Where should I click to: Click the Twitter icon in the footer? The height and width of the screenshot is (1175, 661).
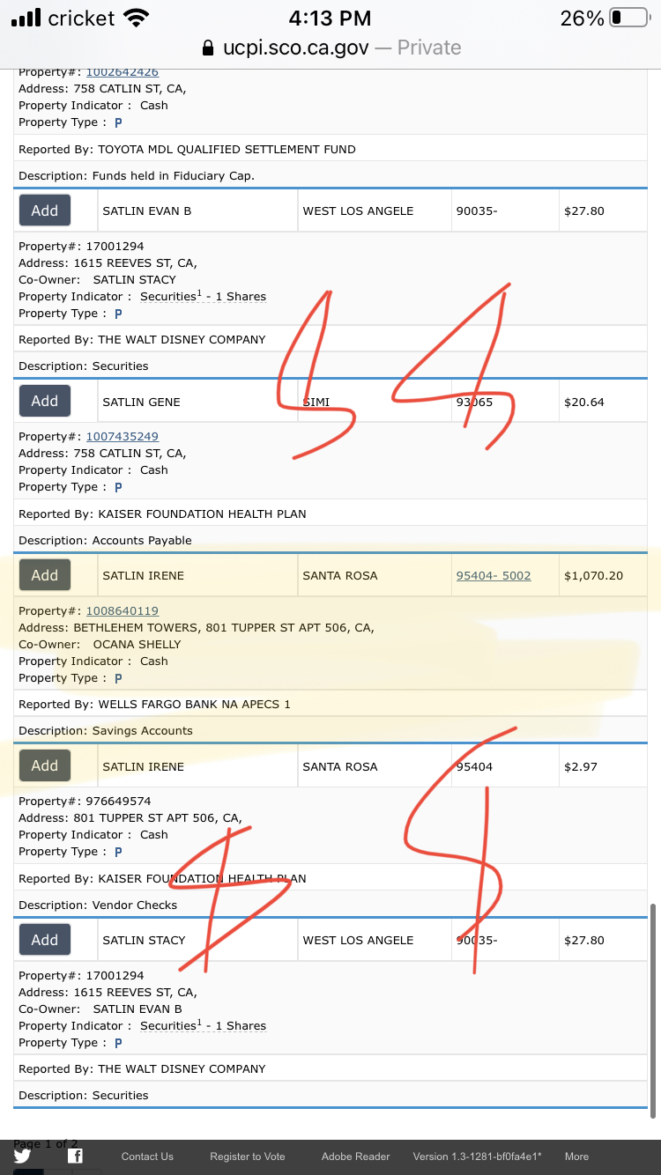point(22,1157)
